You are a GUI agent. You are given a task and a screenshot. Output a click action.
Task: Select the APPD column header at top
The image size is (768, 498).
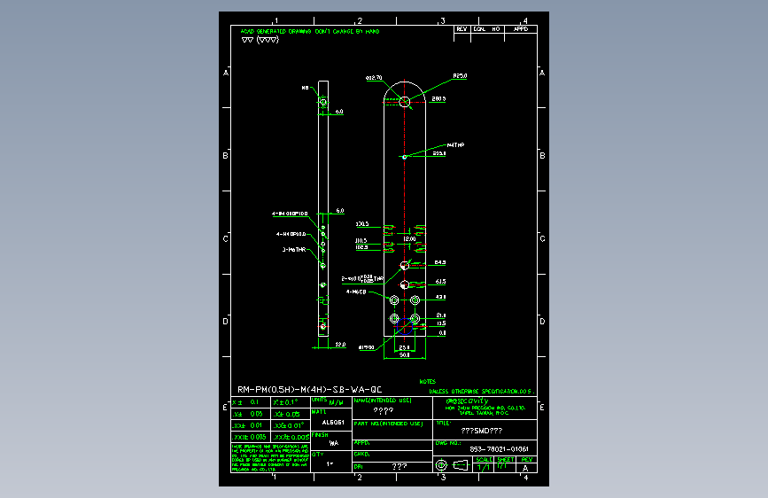521,29
